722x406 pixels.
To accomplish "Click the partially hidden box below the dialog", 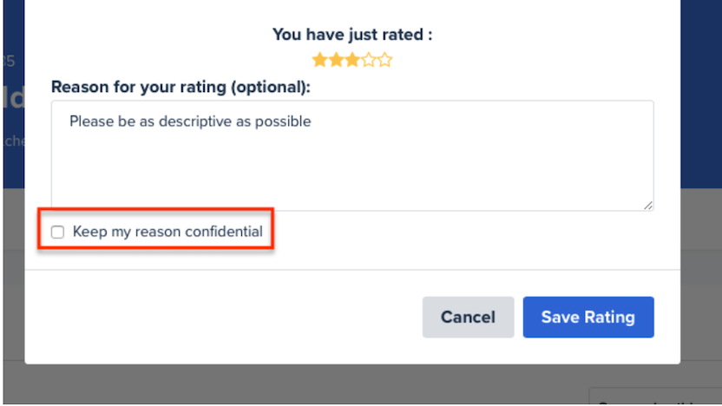I will point(654,397).
